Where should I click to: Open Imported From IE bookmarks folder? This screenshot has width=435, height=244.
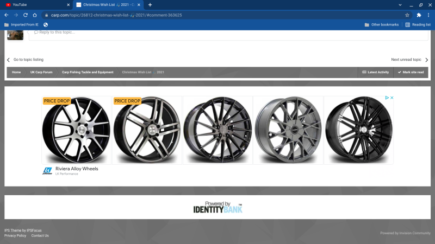(x=21, y=24)
